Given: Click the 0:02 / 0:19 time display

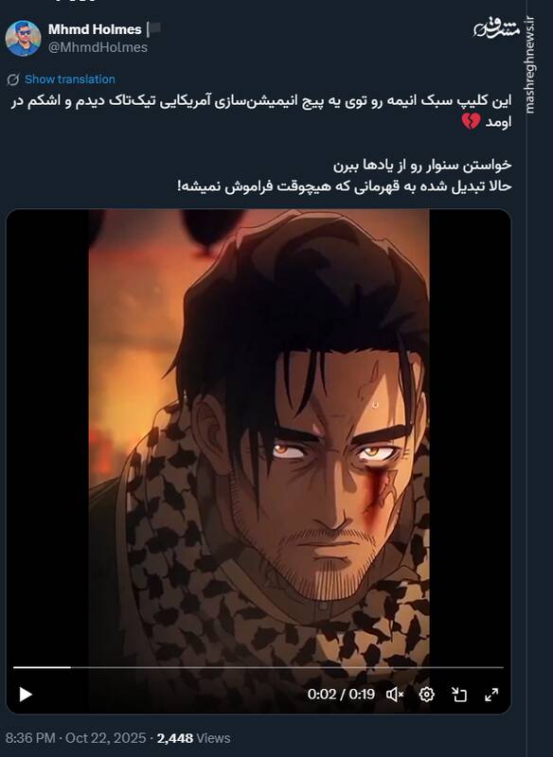Looking at the screenshot, I should [x=341, y=695].
